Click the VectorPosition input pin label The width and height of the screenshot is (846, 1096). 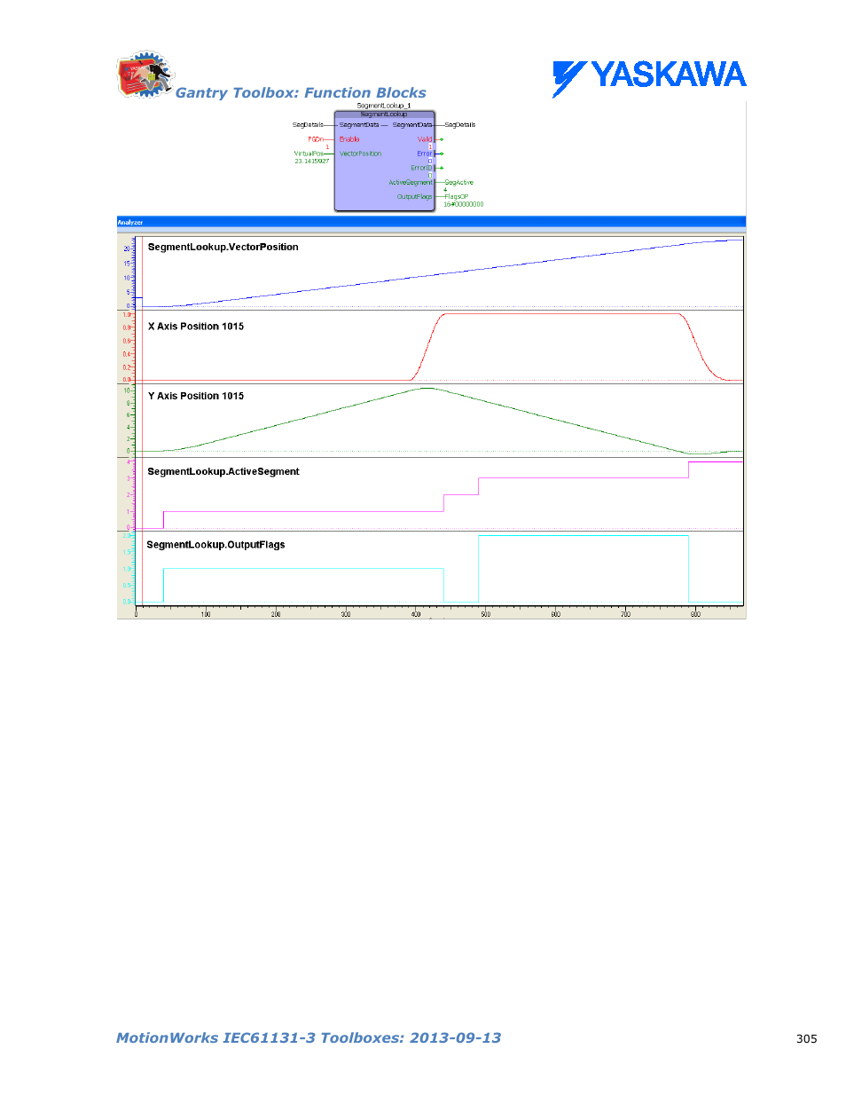pos(360,154)
